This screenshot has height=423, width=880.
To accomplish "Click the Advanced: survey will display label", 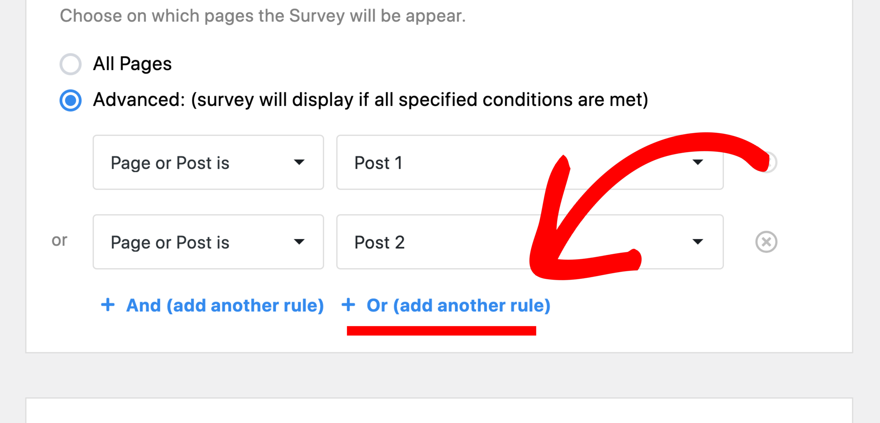I will click(x=371, y=100).
